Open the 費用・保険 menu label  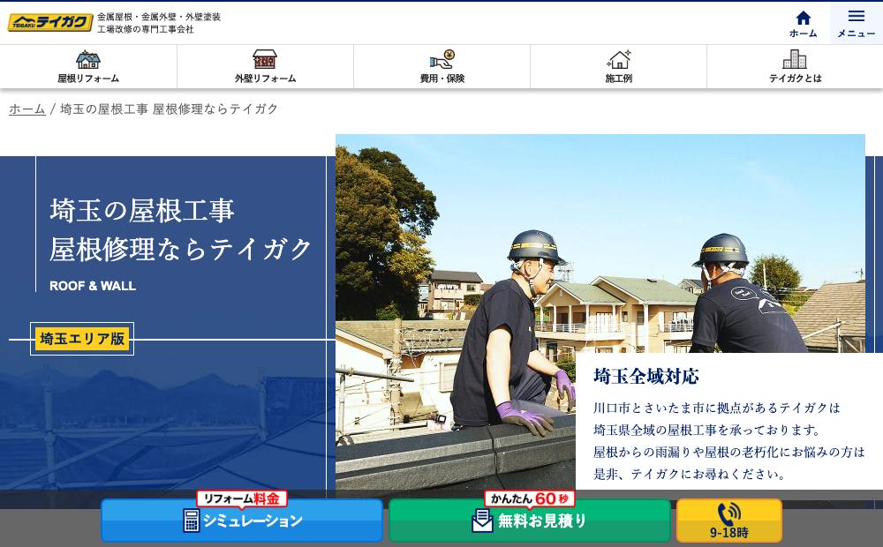[x=442, y=79]
